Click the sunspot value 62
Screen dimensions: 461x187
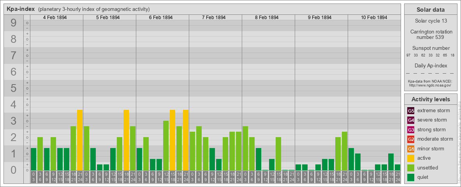tap(423, 55)
